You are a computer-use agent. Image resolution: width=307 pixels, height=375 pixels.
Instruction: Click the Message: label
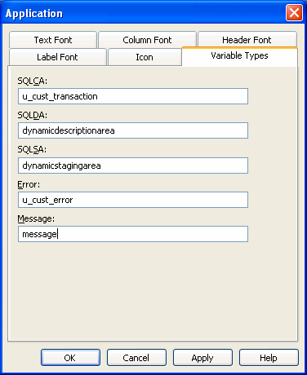(36, 218)
